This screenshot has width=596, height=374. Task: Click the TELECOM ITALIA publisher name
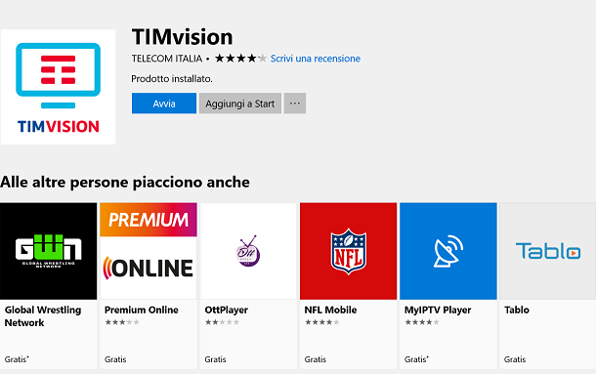click(167, 59)
